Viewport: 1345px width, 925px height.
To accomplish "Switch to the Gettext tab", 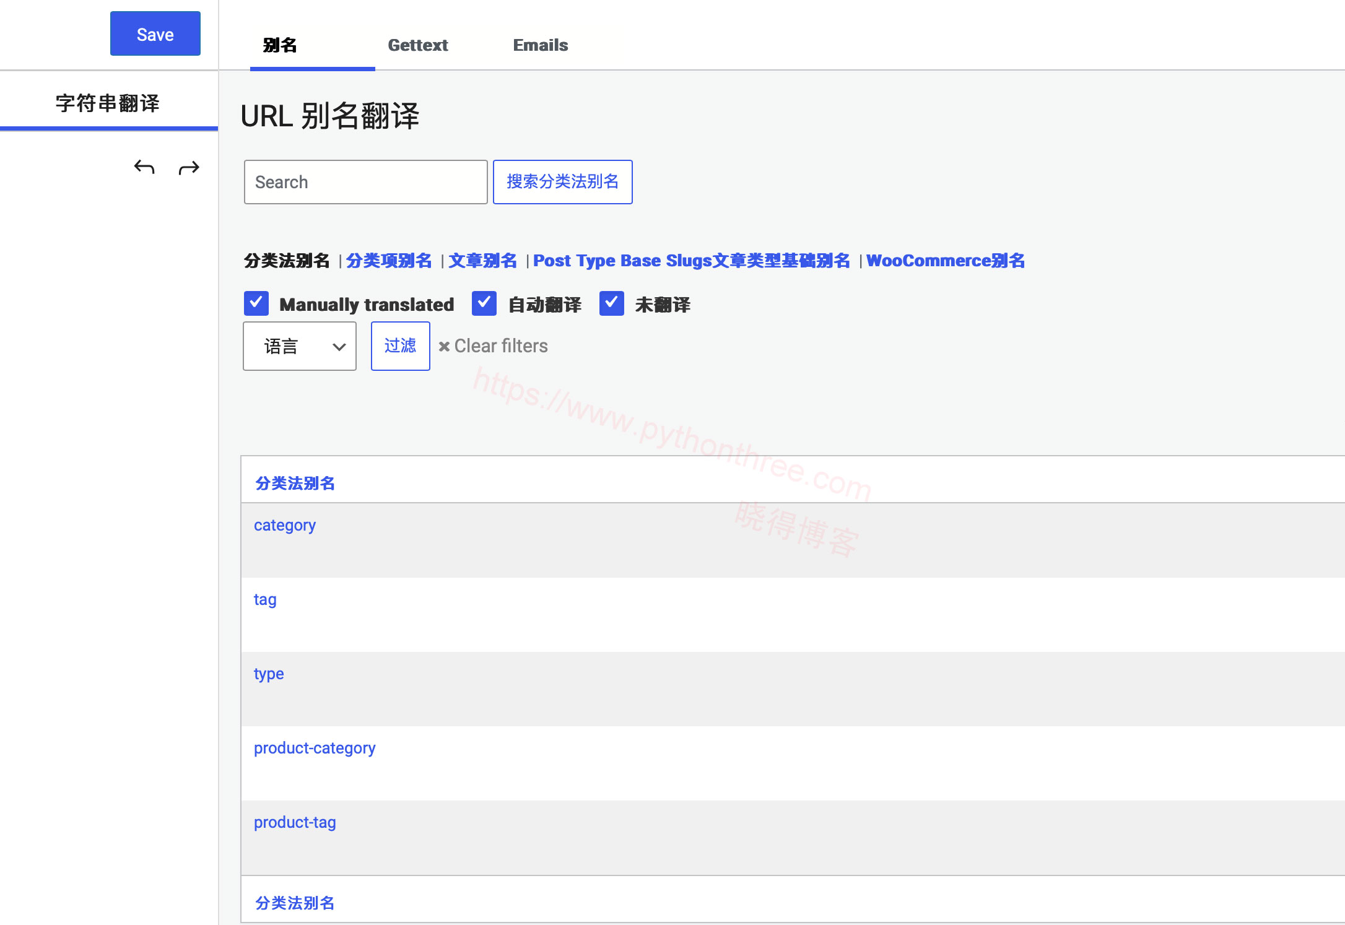I will pyautogui.click(x=418, y=45).
